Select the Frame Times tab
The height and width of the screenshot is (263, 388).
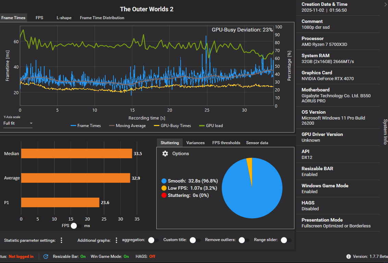coord(13,18)
